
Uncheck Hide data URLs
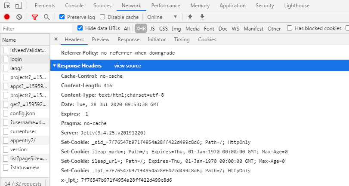click(x=80, y=28)
